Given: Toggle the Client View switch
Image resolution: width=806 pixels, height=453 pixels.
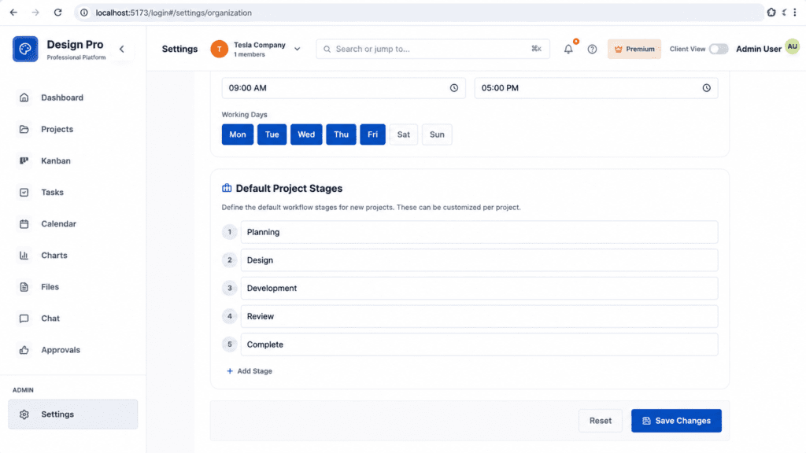Looking at the screenshot, I should [719, 49].
